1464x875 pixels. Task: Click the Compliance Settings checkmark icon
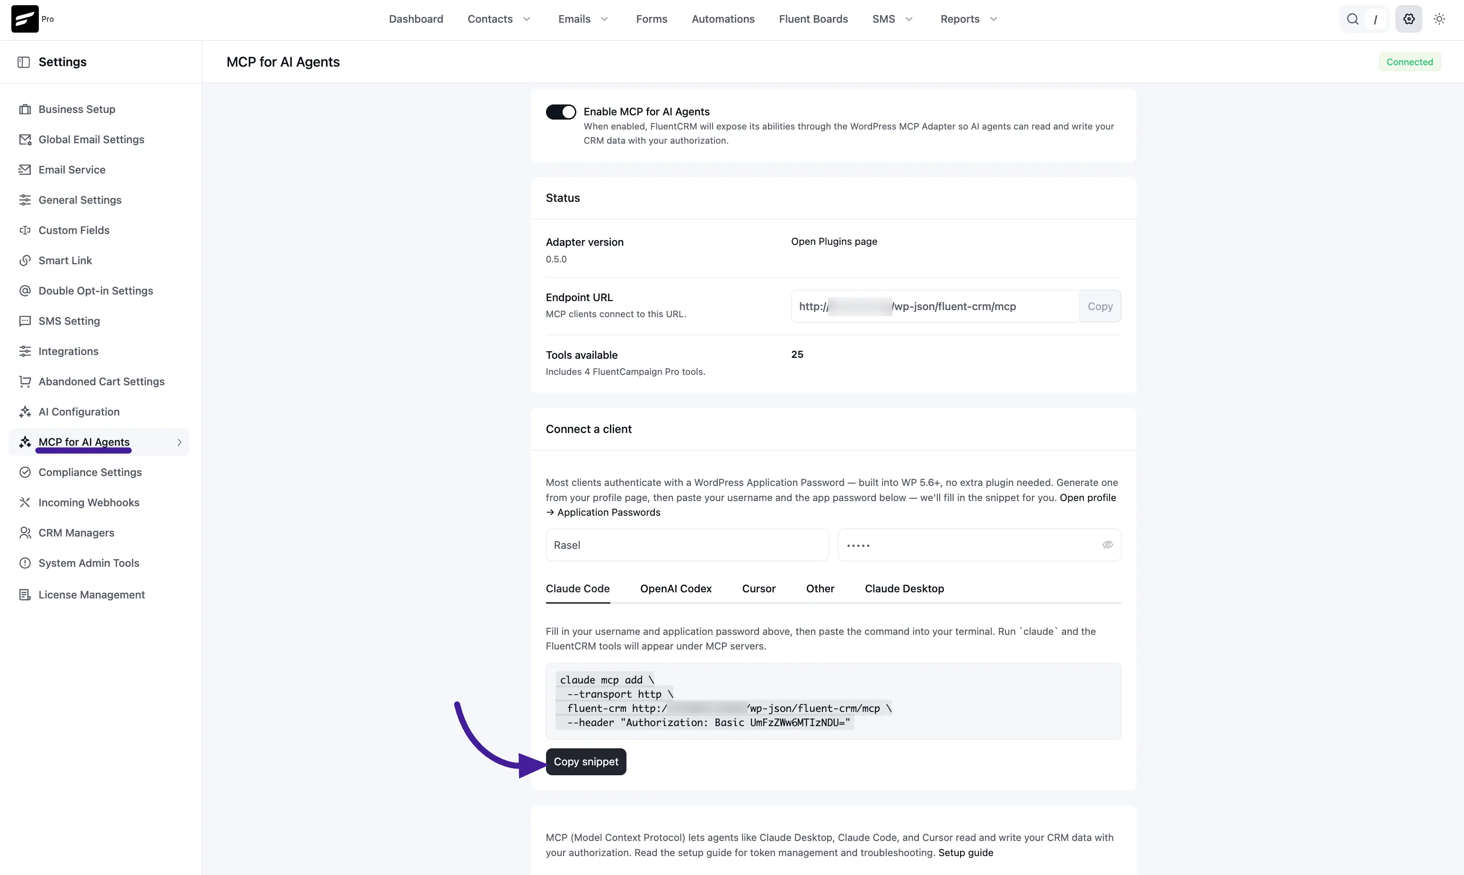25,472
